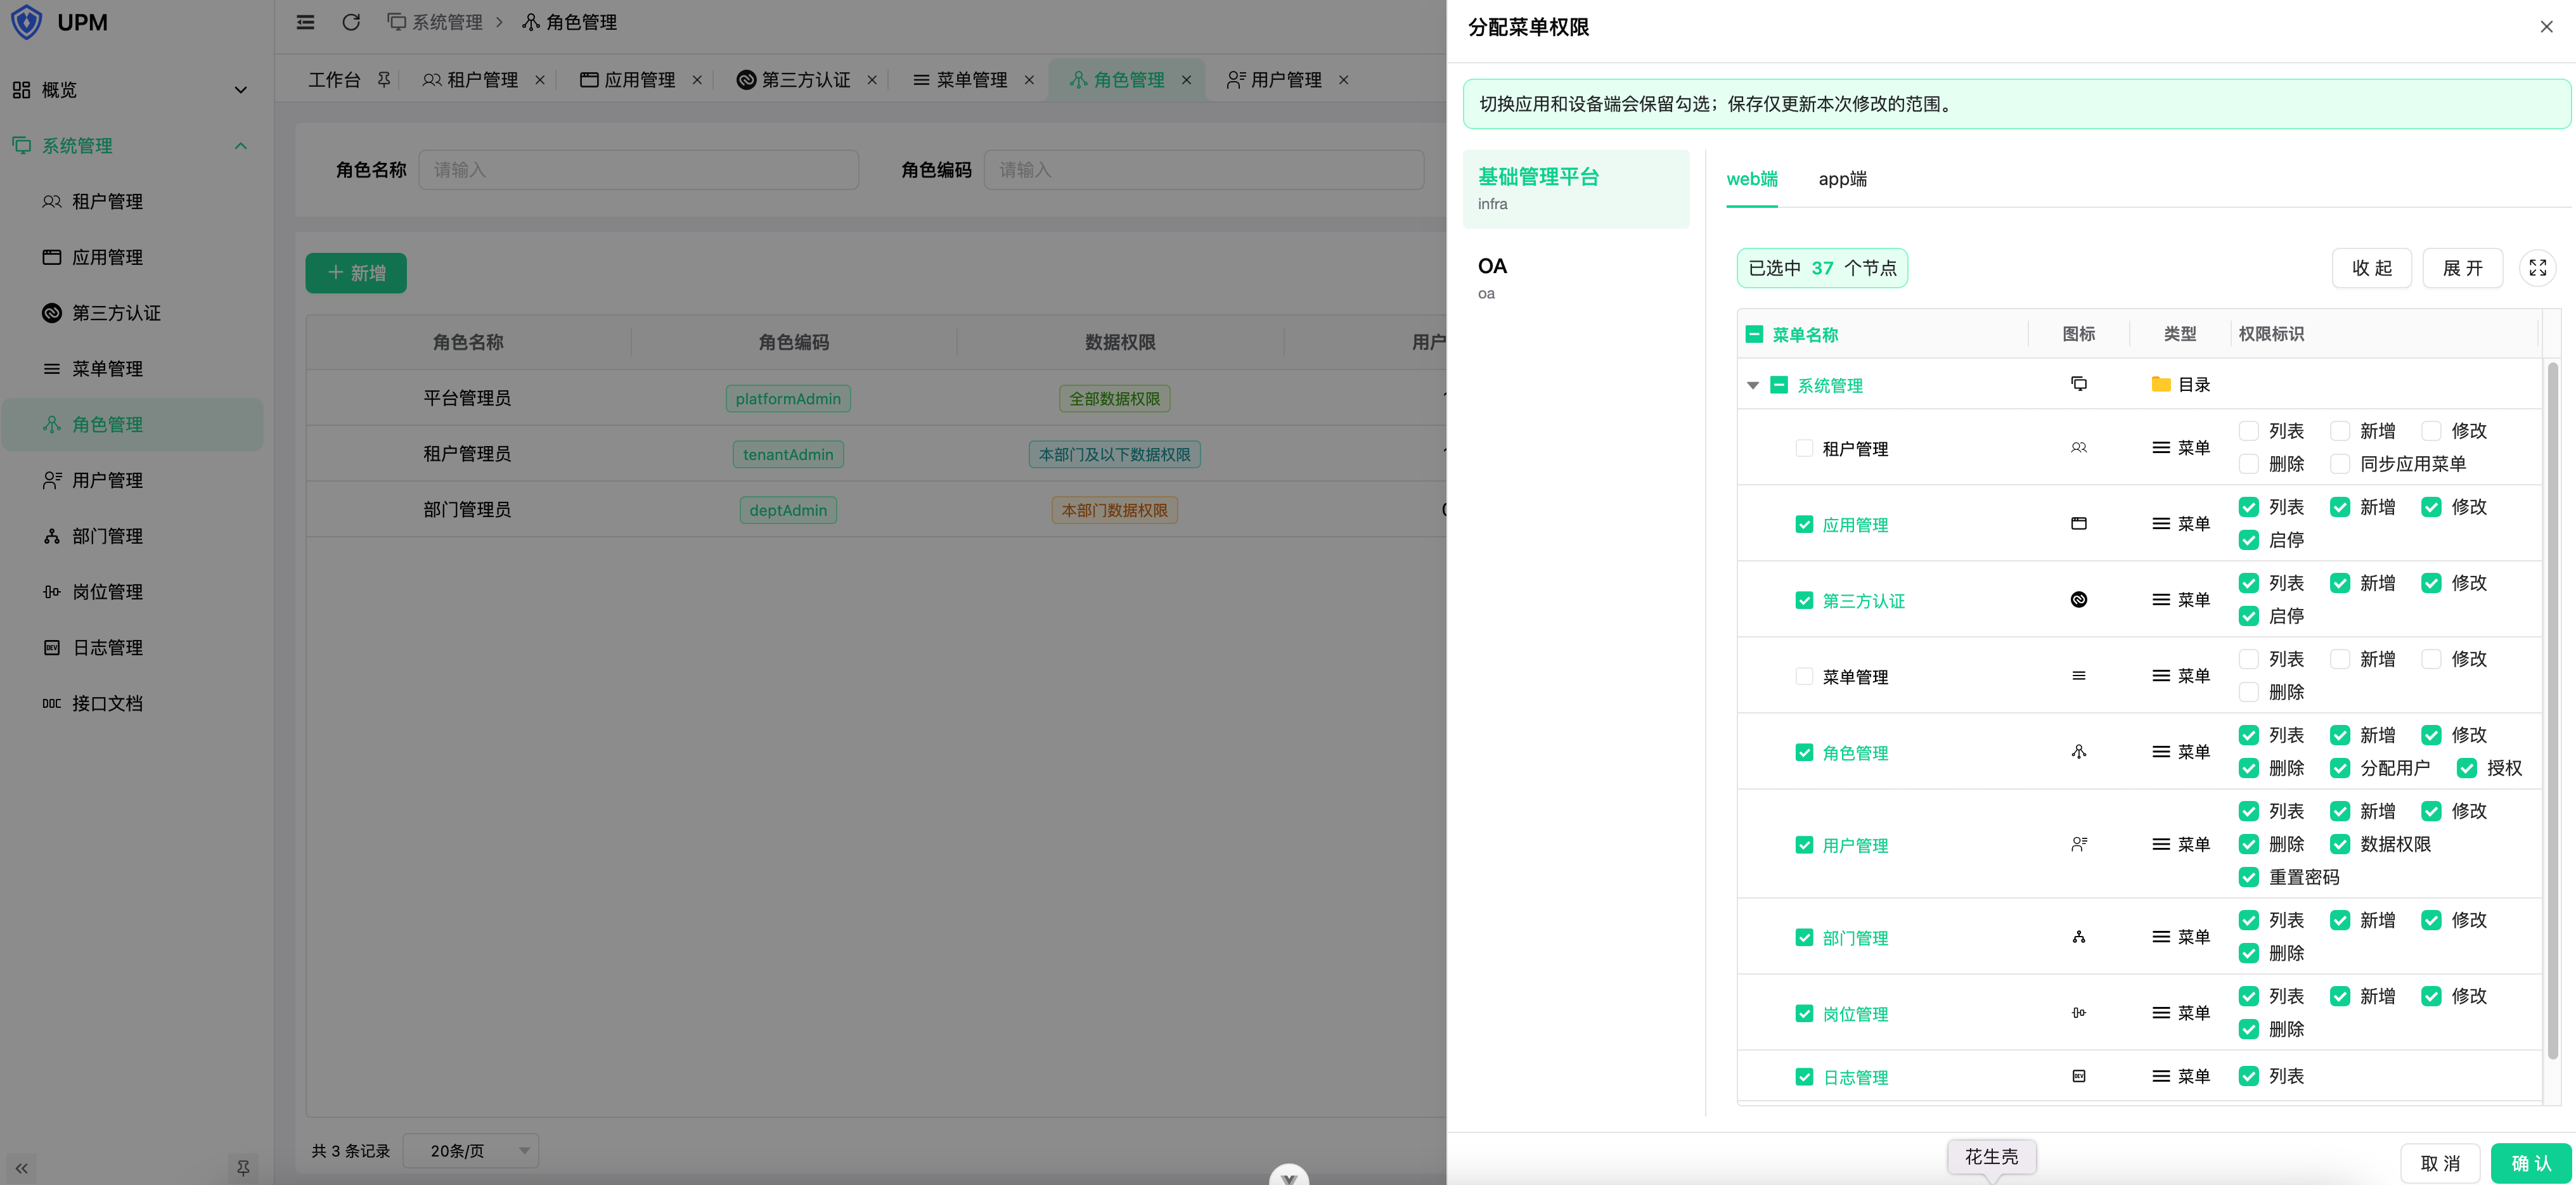Check the 菜单管理 menu checkbox
2576x1185 pixels.
tap(1803, 676)
